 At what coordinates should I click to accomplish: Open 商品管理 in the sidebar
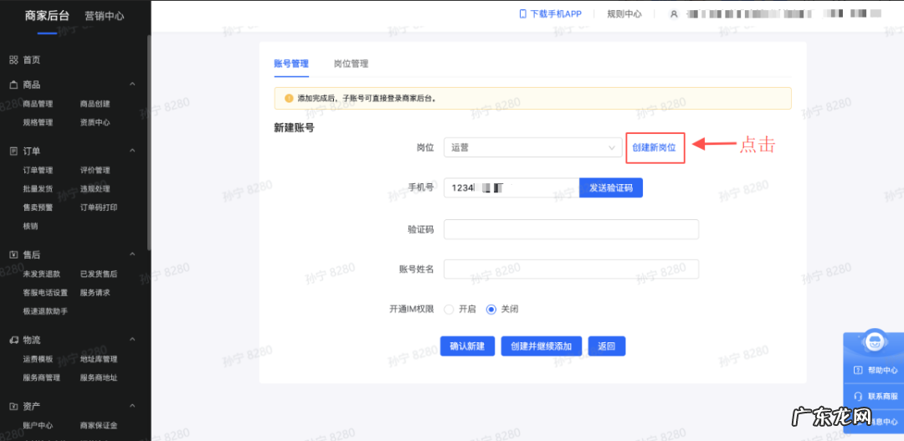click(x=38, y=105)
